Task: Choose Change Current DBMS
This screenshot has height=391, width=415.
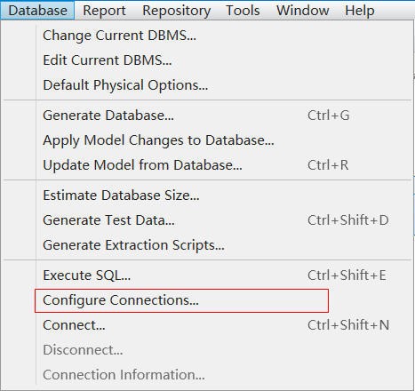Action: coord(207,36)
